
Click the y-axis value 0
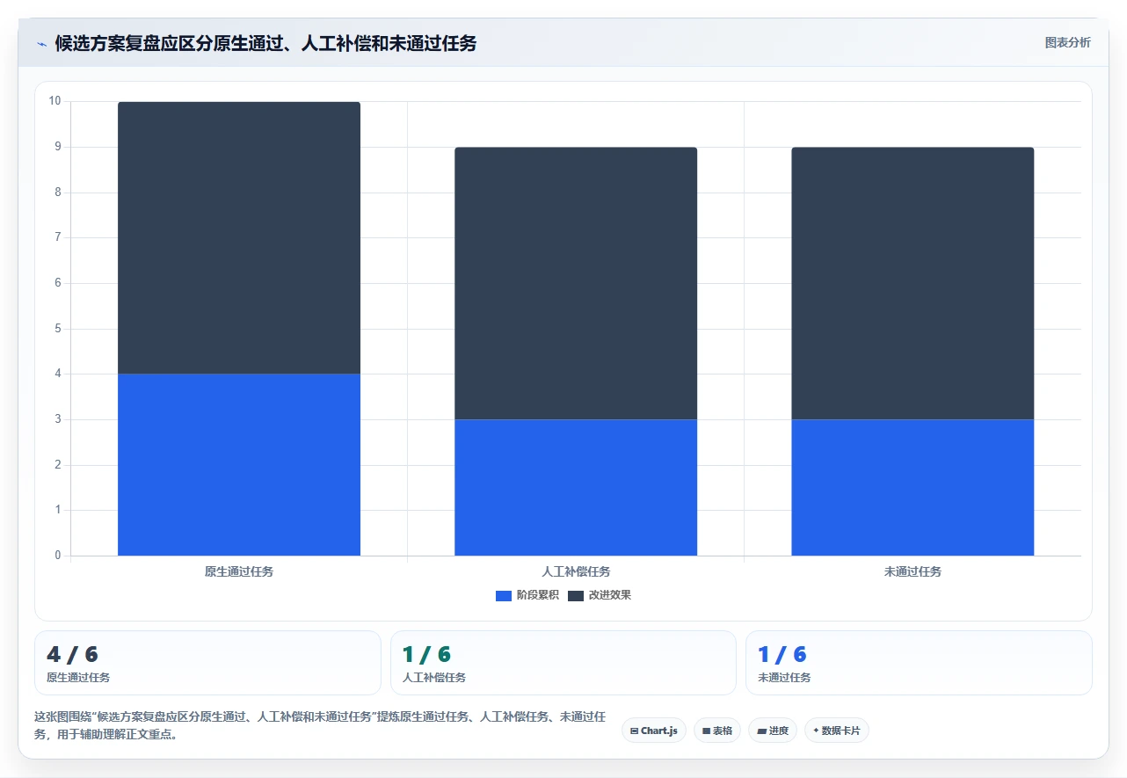58,556
